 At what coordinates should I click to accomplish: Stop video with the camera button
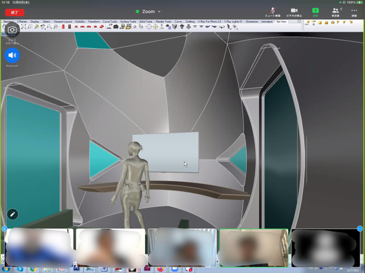pos(294,11)
